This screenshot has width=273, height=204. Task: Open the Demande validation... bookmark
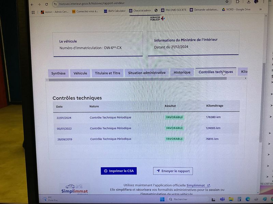tap(204, 10)
